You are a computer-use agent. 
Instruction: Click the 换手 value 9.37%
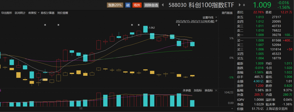click(x=288, y=90)
